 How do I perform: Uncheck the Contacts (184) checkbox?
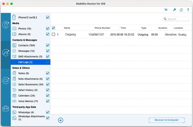click(x=48, y=45)
